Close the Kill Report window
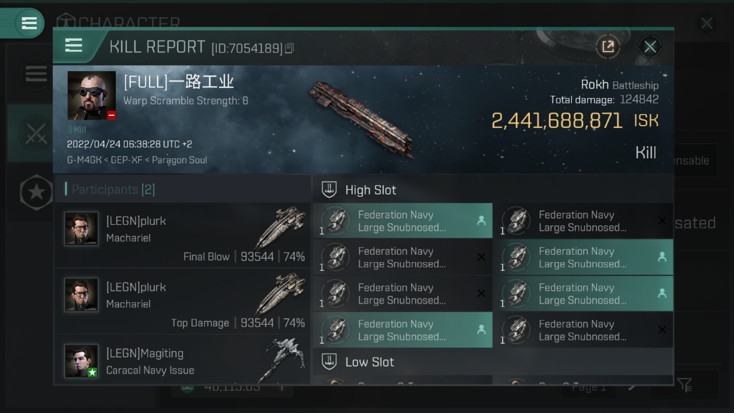The image size is (734, 413). (650, 46)
